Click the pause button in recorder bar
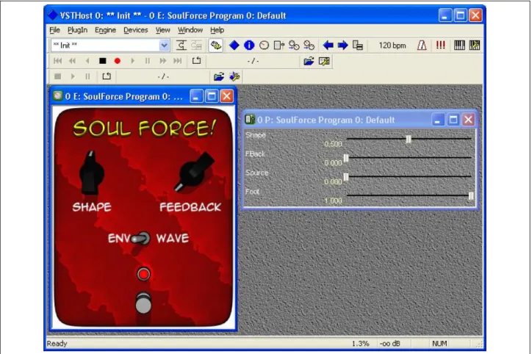 tap(87, 76)
